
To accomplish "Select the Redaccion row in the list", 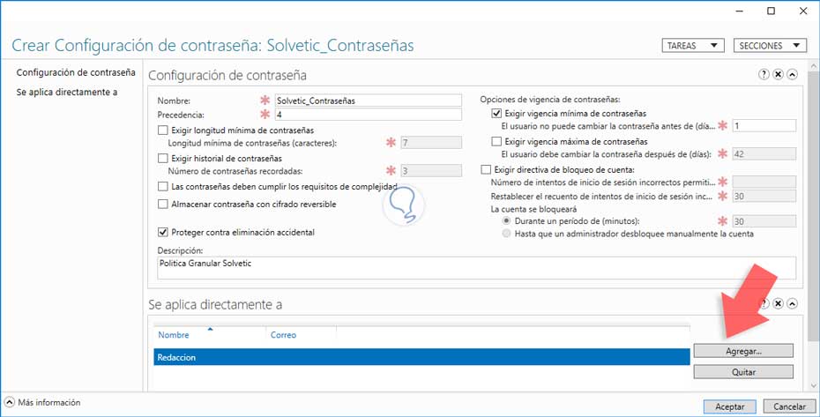I will point(420,357).
